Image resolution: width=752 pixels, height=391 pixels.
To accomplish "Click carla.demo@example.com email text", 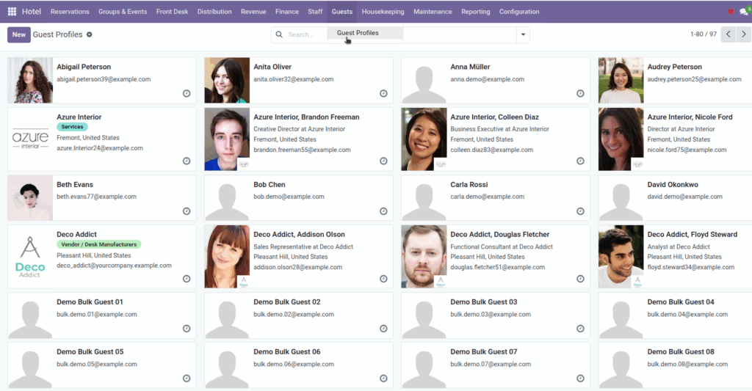I will [x=488, y=197].
